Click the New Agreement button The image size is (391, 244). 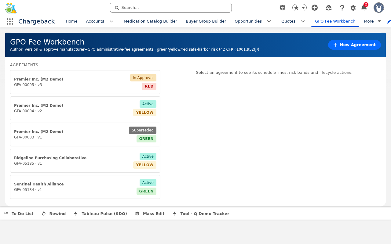click(354, 45)
